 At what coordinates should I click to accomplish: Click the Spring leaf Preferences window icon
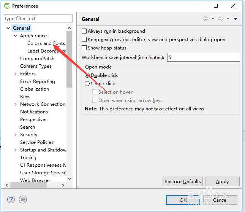pos(7,6)
